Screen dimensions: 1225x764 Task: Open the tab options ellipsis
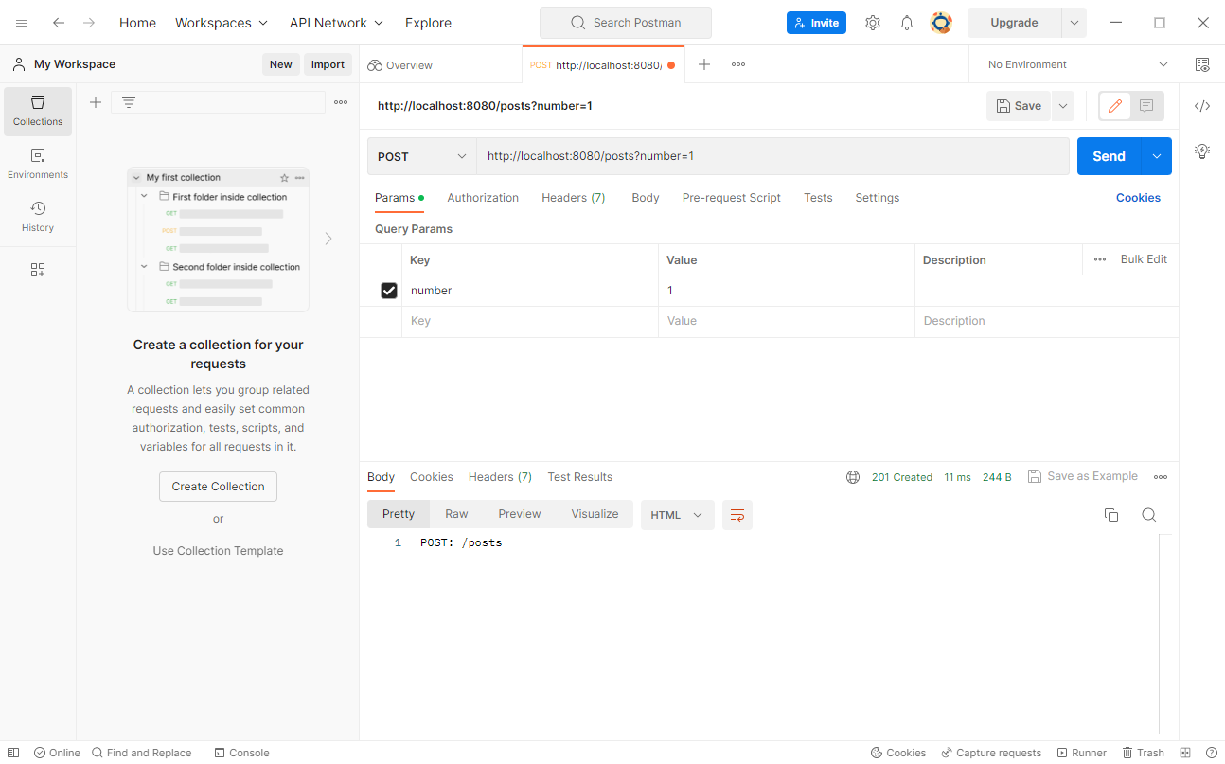click(x=738, y=64)
